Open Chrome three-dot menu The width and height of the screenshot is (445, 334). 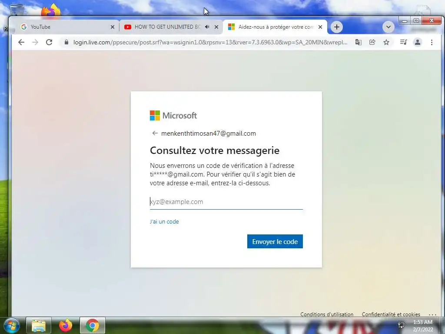432,42
